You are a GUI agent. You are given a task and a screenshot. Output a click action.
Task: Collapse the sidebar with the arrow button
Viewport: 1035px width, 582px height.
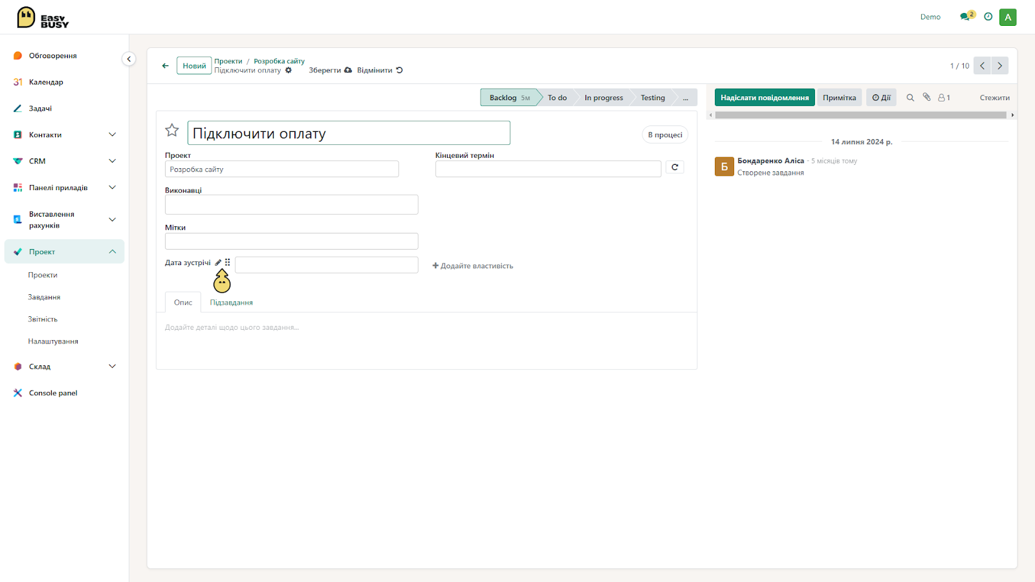point(129,59)
